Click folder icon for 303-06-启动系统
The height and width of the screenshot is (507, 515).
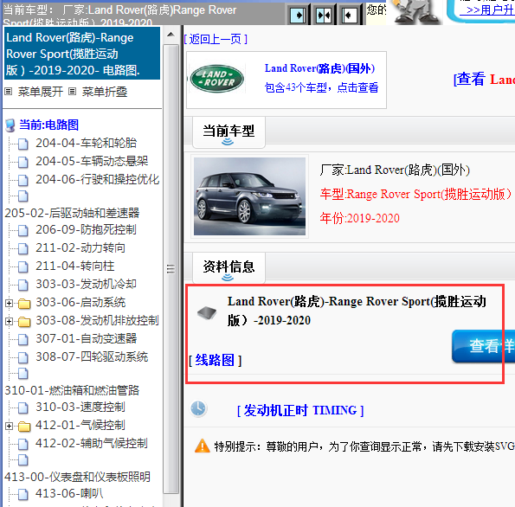(24, 304)
